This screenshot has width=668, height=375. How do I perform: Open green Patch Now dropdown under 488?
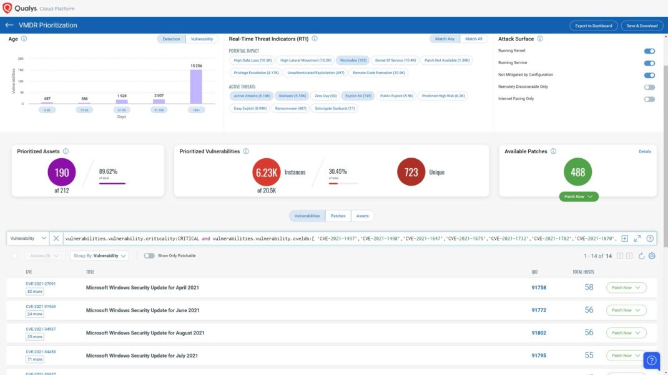[x=579, y=197]
